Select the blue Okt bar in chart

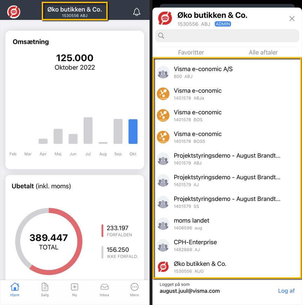pyautogui.click(x=133, y=131)
